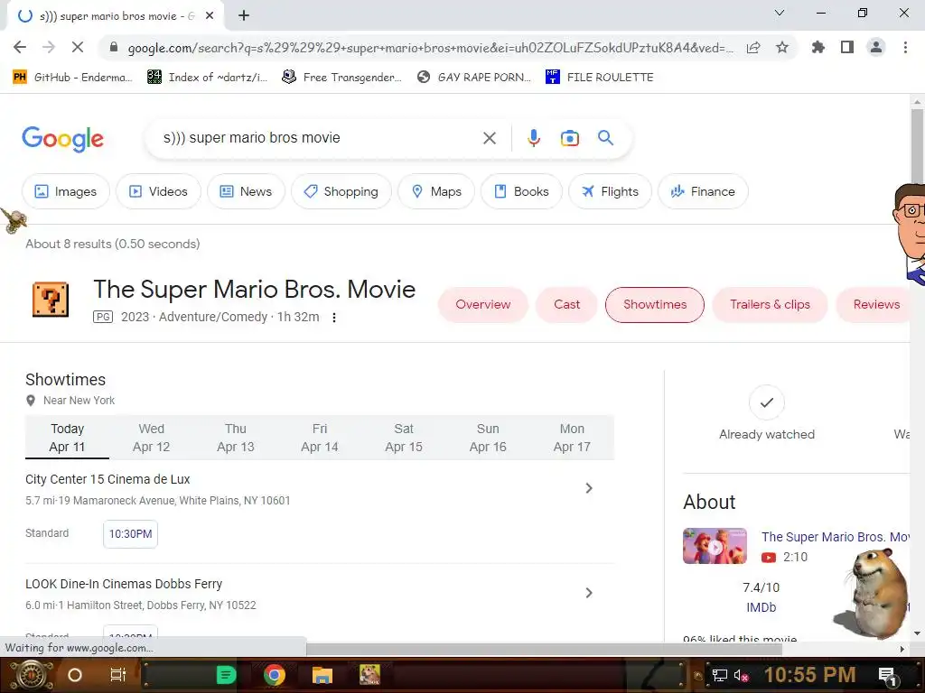
Task: Open the Overview chip
Action: coord(482,305)
